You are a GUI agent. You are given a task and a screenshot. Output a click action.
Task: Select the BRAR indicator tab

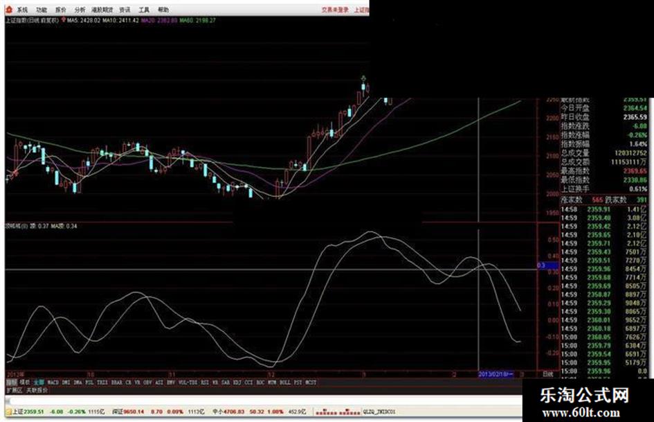click(117, 383)
